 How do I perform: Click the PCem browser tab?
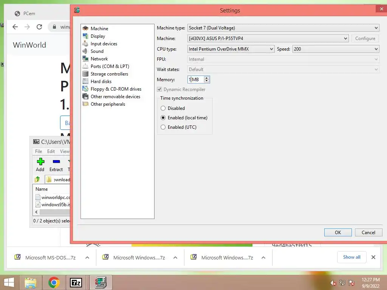coord(29,14)
